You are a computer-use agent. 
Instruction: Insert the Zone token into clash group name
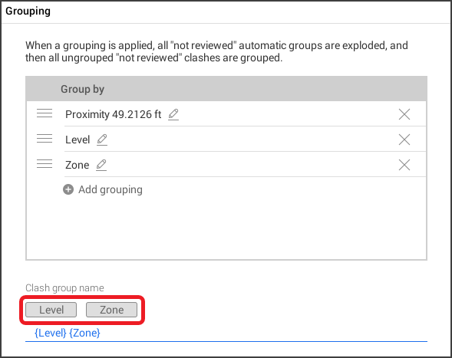coord(111,310)
